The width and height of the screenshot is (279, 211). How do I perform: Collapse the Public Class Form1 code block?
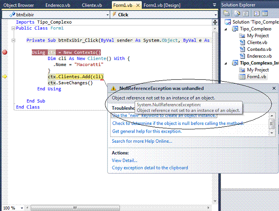pyautogui.click(x=13, y=28)
